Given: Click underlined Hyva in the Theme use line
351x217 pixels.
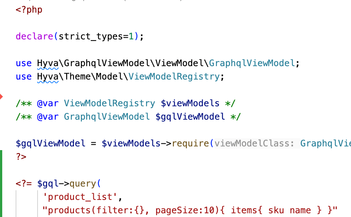Looking at the screenshot, I should 48,77.
